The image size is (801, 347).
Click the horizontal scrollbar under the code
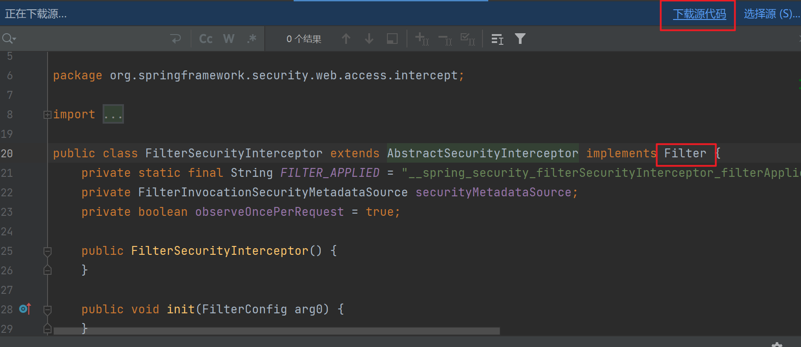pos(276,331)
